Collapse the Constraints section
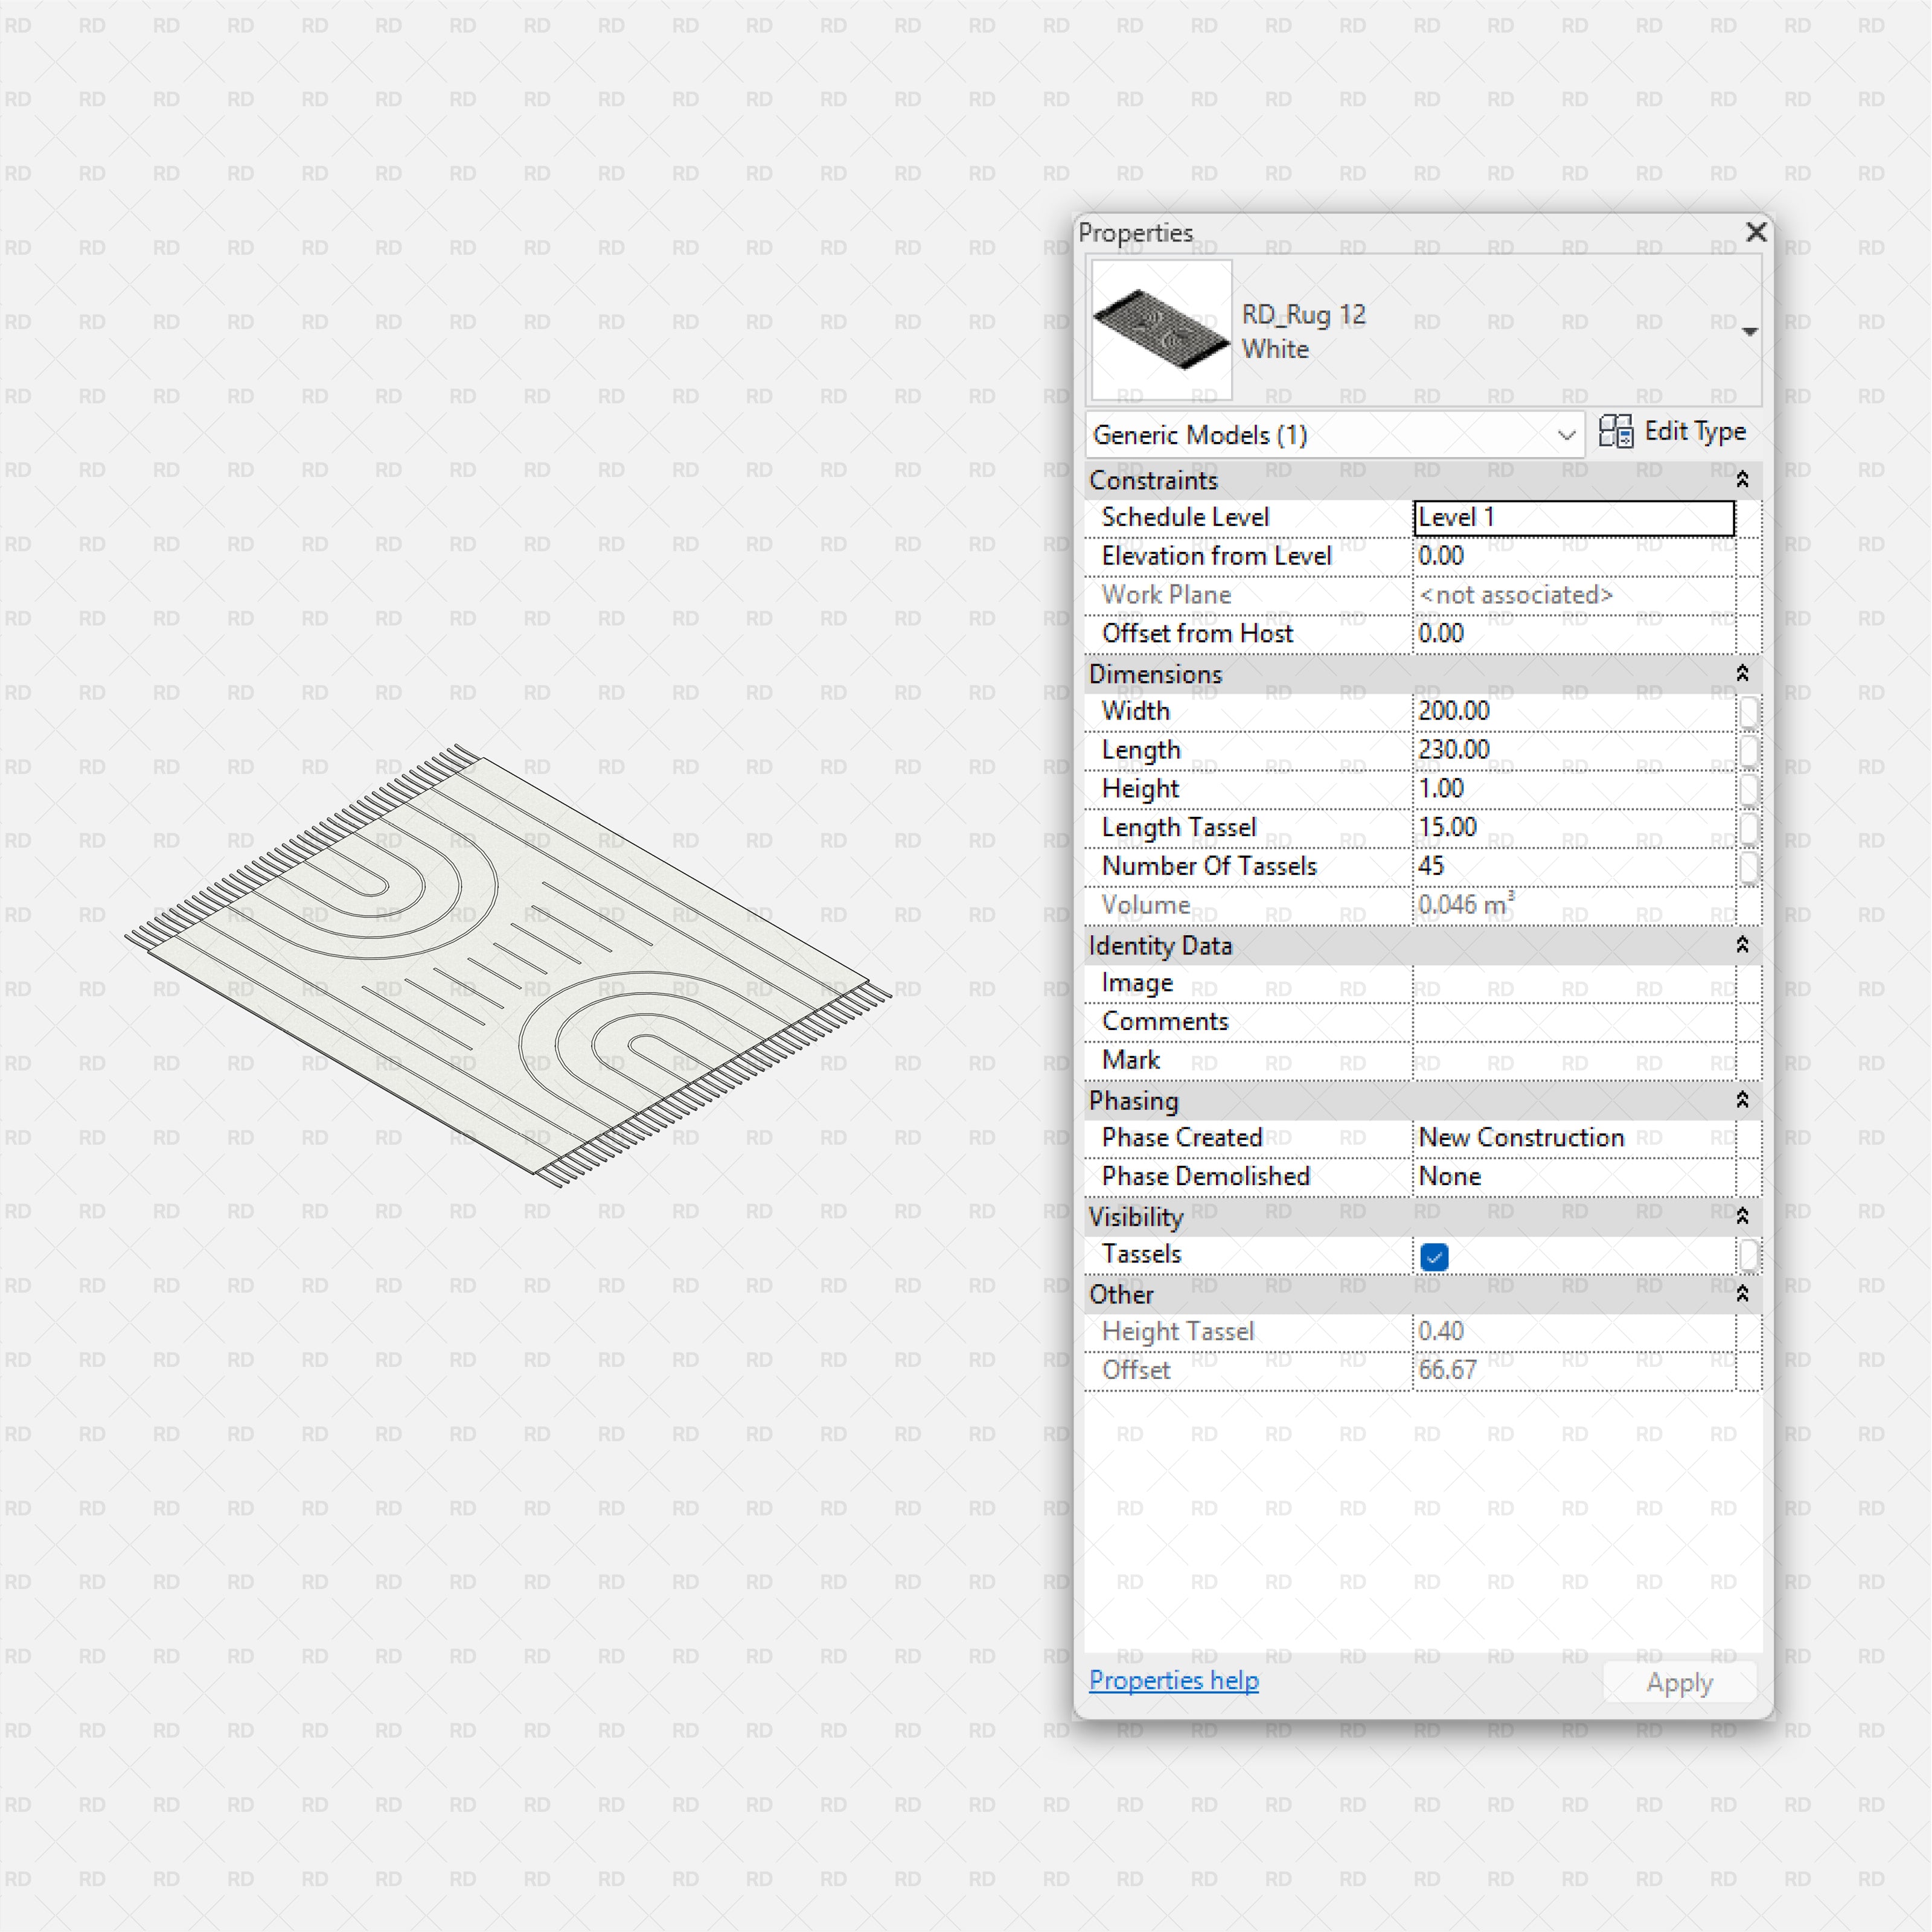Screen dimensions: 1932x1932 point(1742,480)
